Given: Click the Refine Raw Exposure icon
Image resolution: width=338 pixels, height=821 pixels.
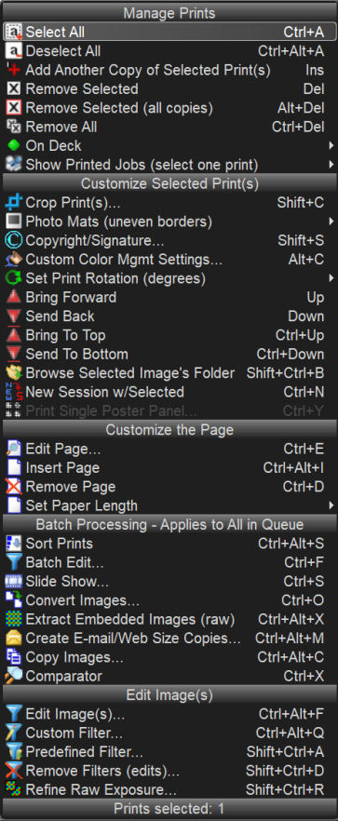Looking at the screenshot, I should point(13,789).
